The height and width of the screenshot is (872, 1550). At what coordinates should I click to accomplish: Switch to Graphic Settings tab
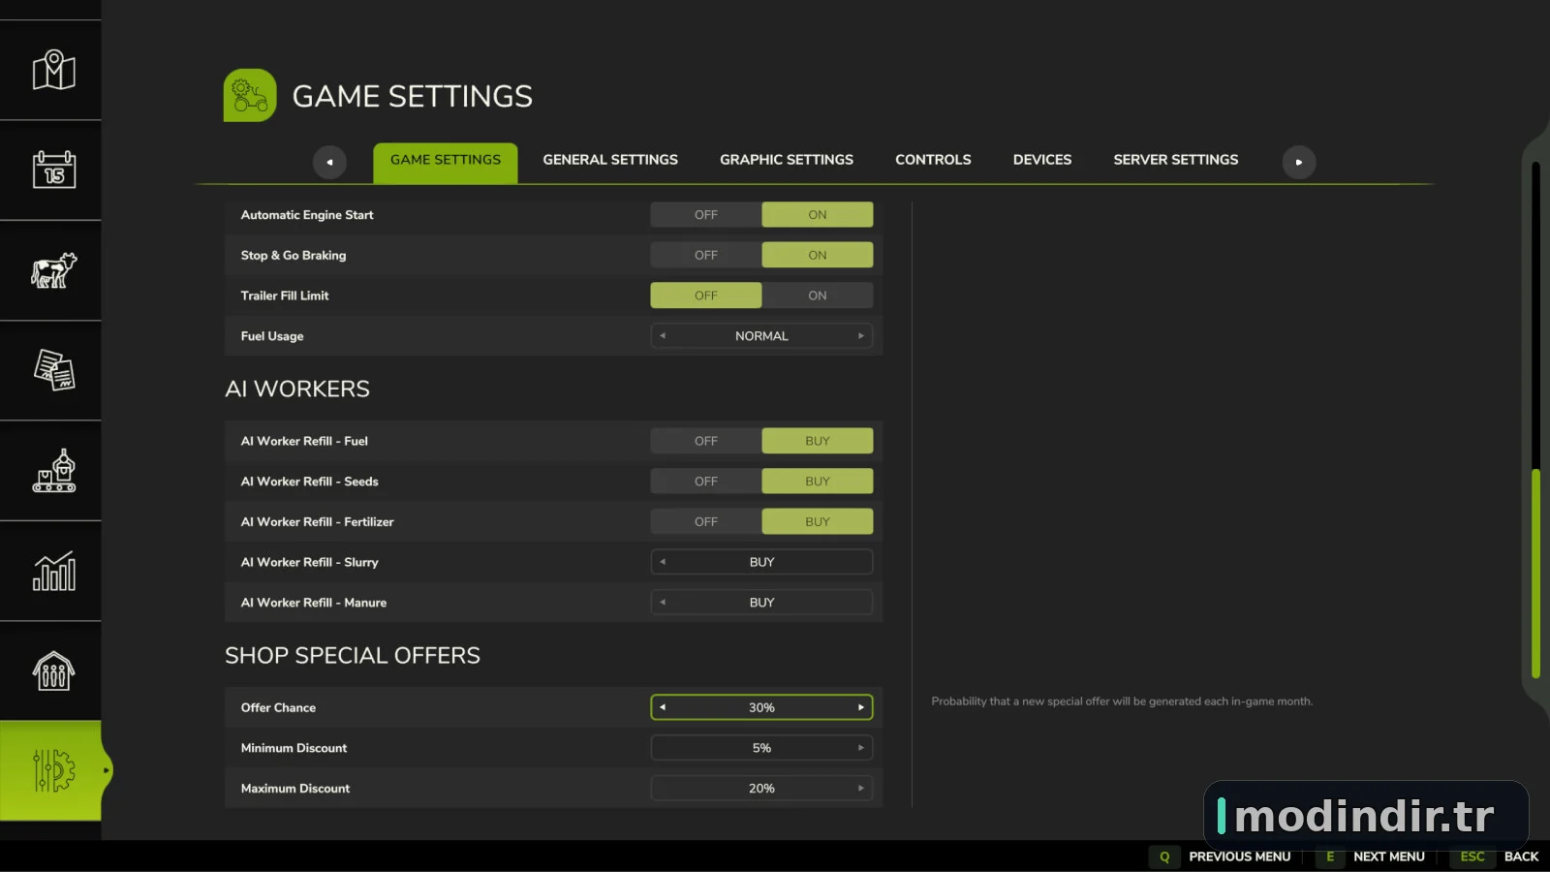pyautogui.click(x=787, y=160)
